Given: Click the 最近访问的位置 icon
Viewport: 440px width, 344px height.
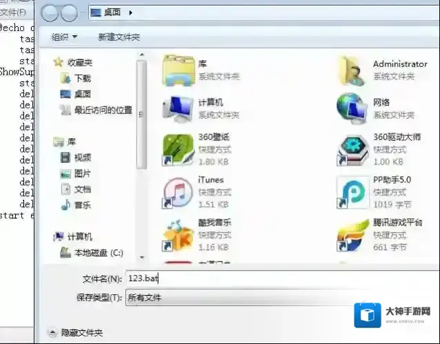Looking at the screenshot, I should point(66,110).
